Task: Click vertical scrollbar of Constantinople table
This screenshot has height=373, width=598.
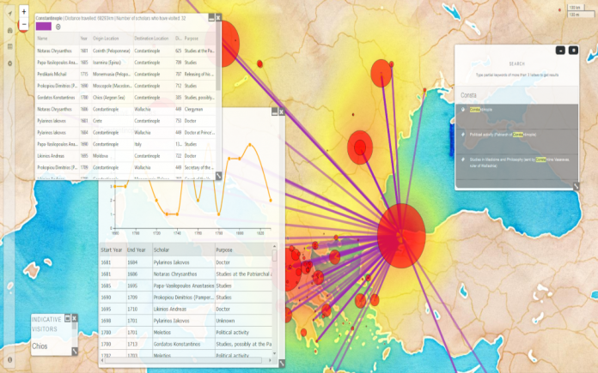Action: [218, 62]
